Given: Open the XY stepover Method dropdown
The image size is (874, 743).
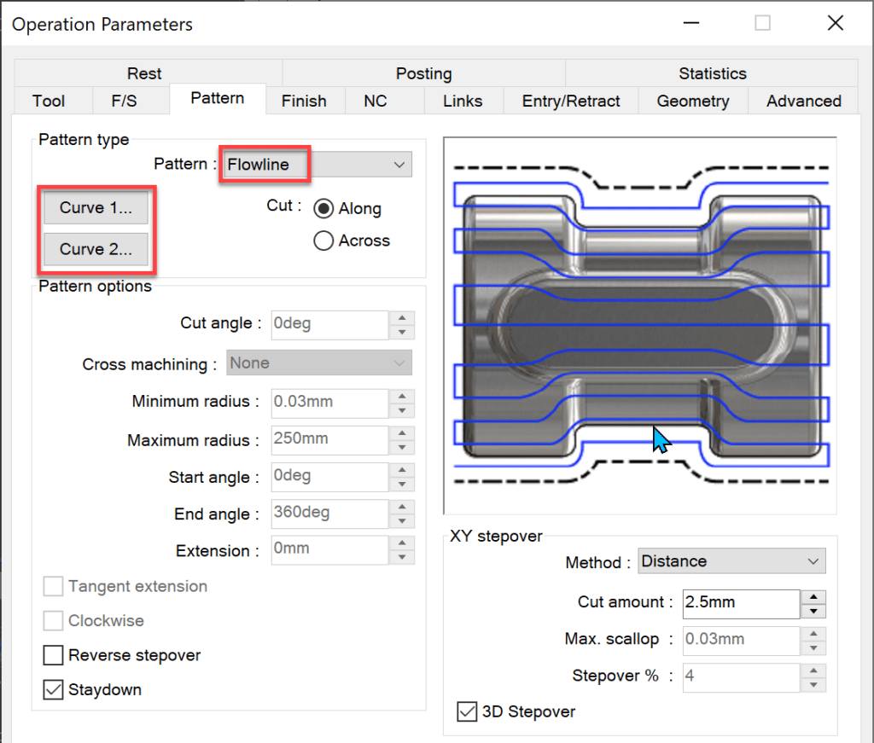Looking at the screenshot, I should 731,560.
